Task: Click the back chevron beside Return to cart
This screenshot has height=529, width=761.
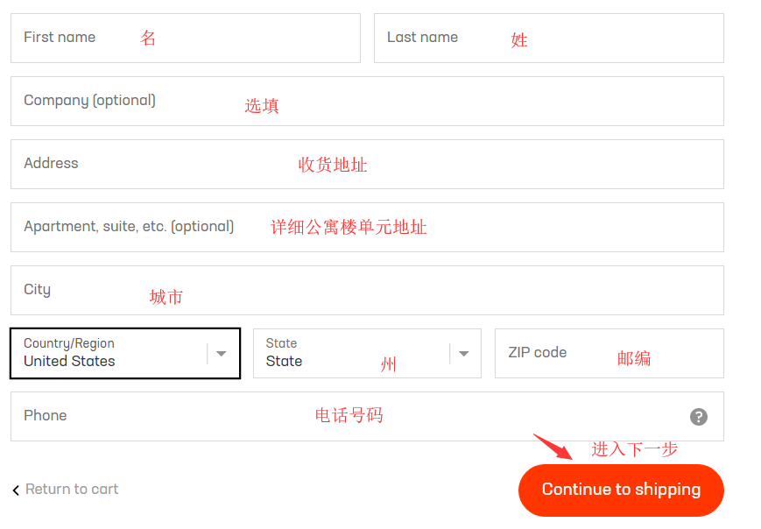Action: (16, 490)
